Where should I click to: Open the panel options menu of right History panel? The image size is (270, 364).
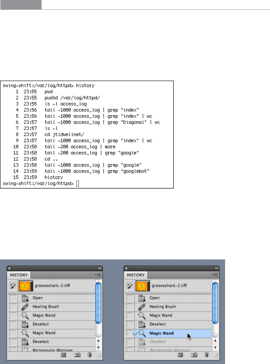(x=215, y=275)
